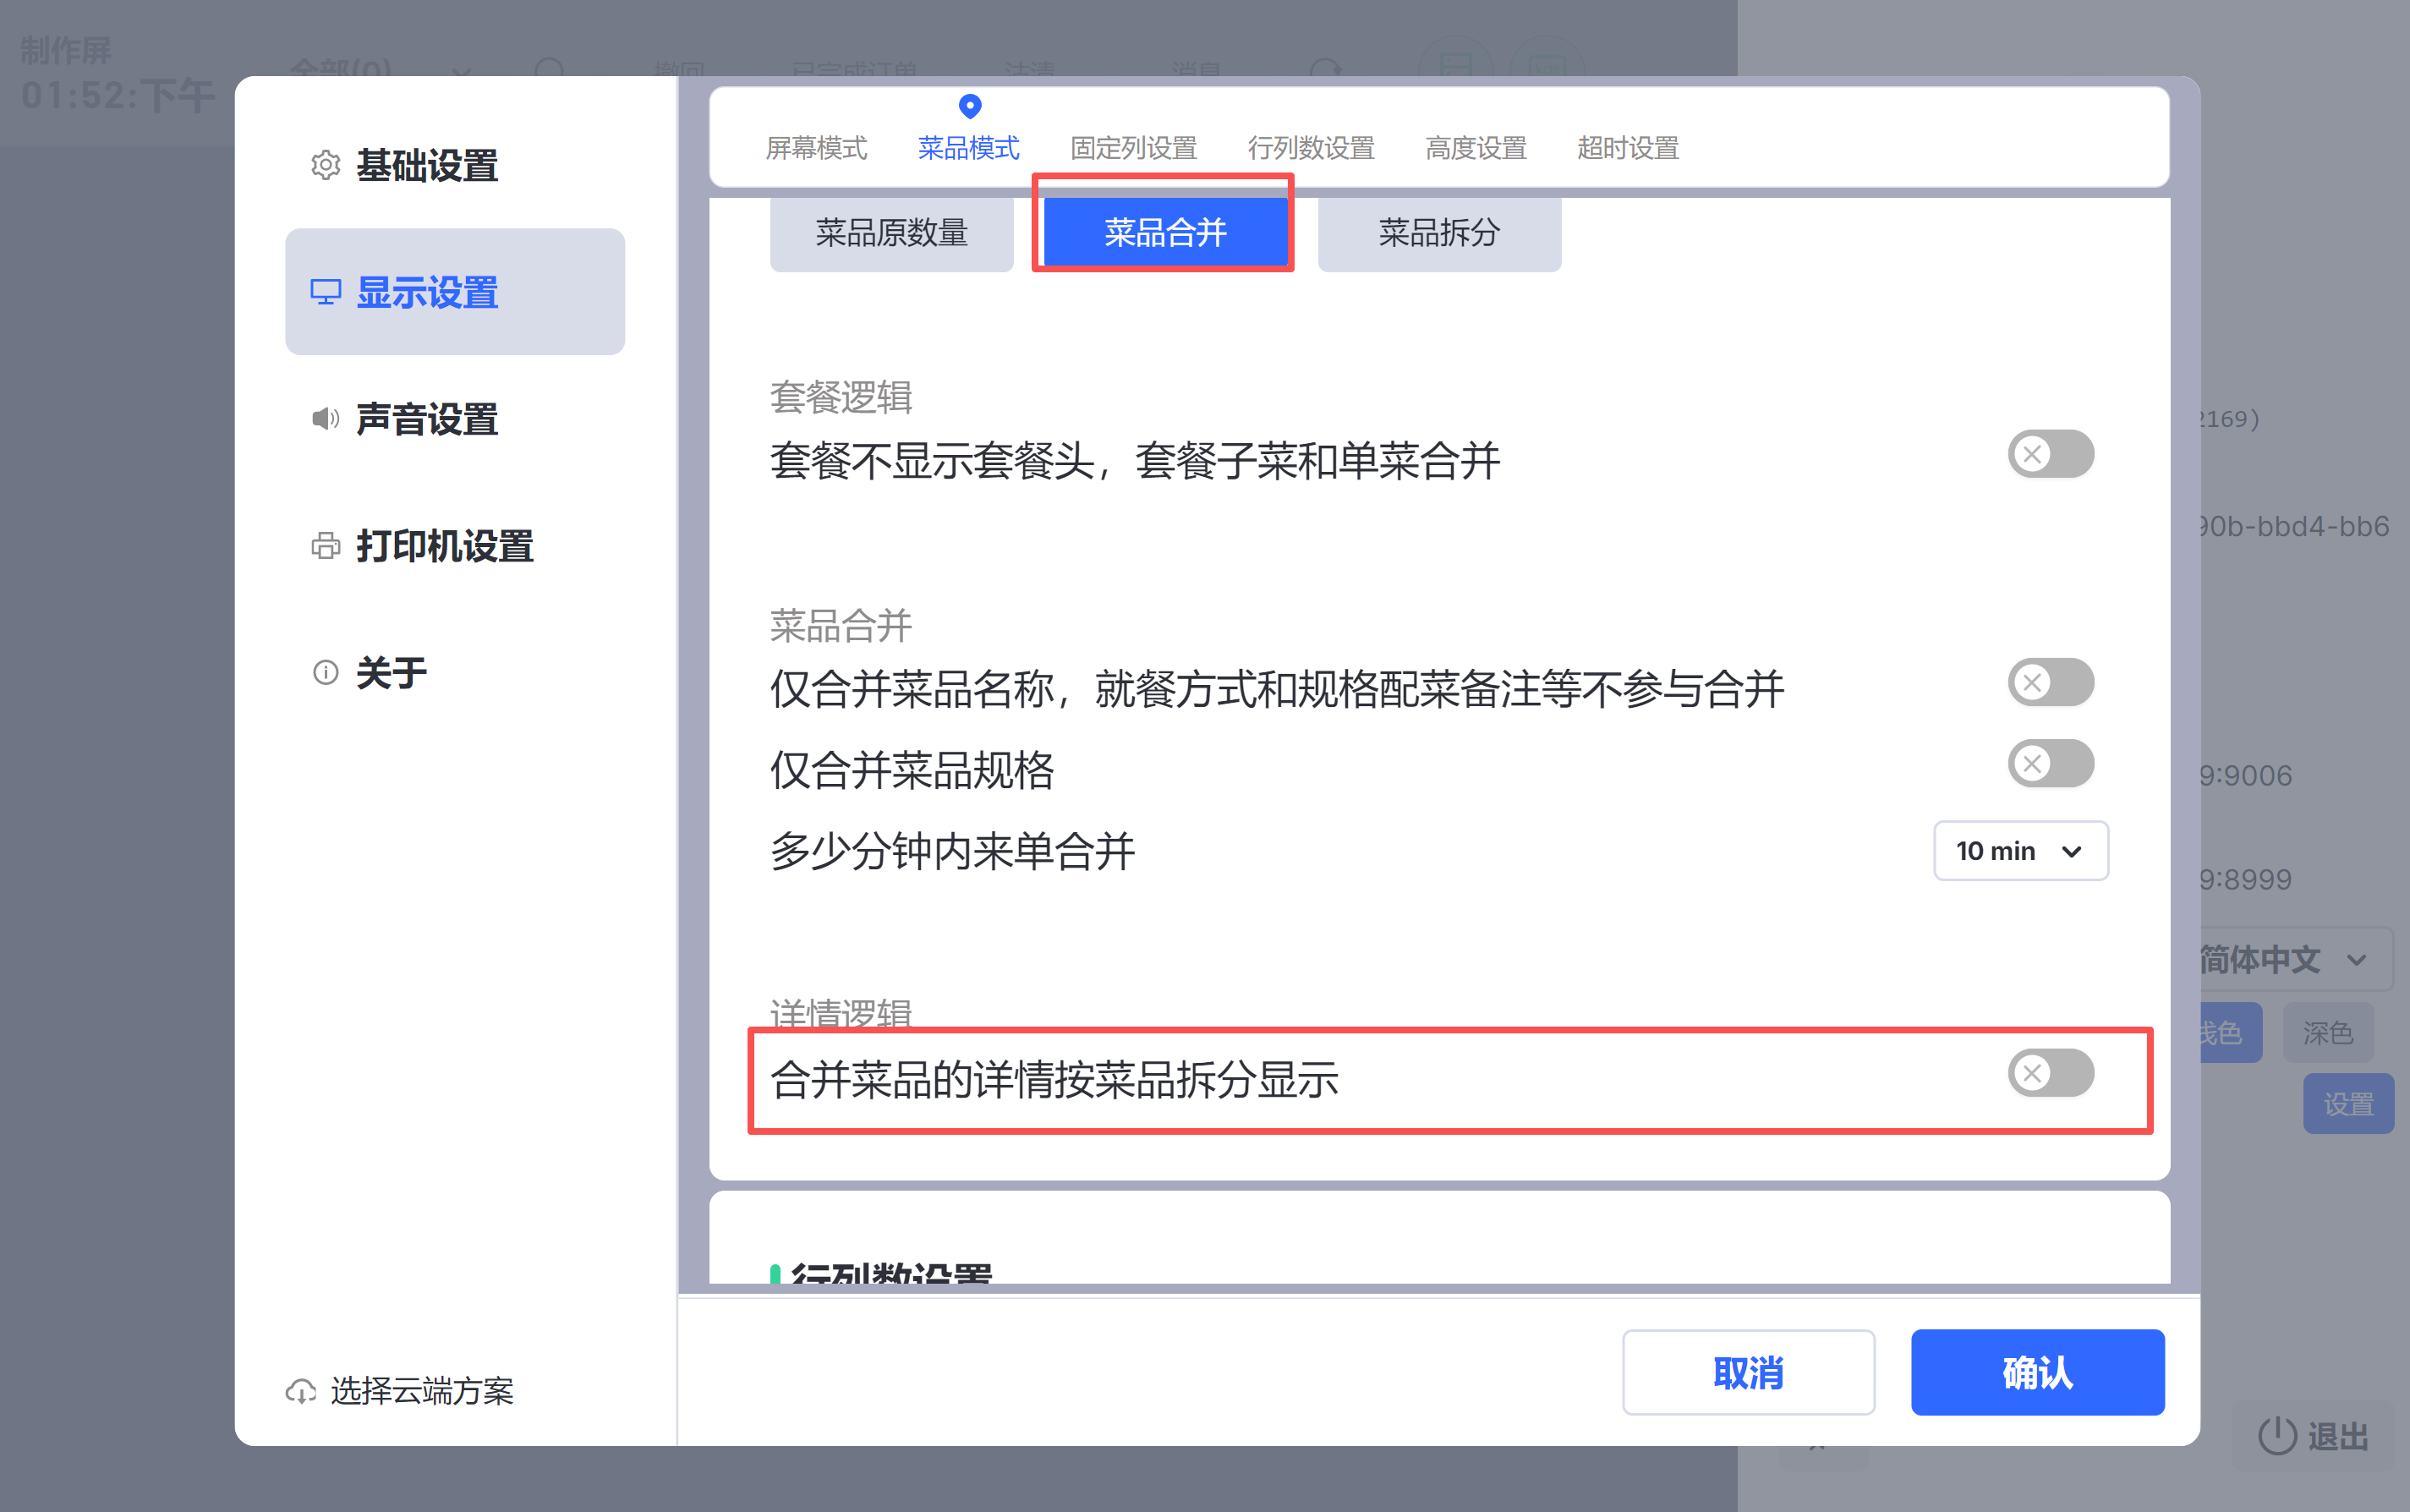Click the 取消 button
2410x1512 pixels.
point(1747,1372)
